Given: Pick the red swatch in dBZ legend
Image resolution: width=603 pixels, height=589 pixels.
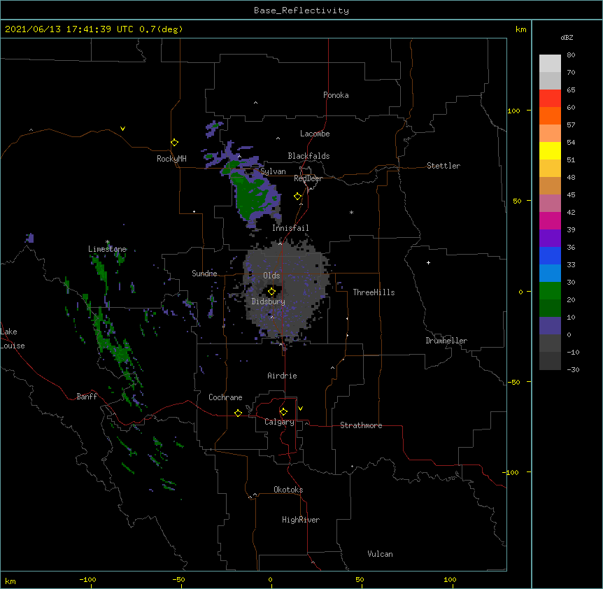Looking at the screenshot, I should [x=550, y=99].
